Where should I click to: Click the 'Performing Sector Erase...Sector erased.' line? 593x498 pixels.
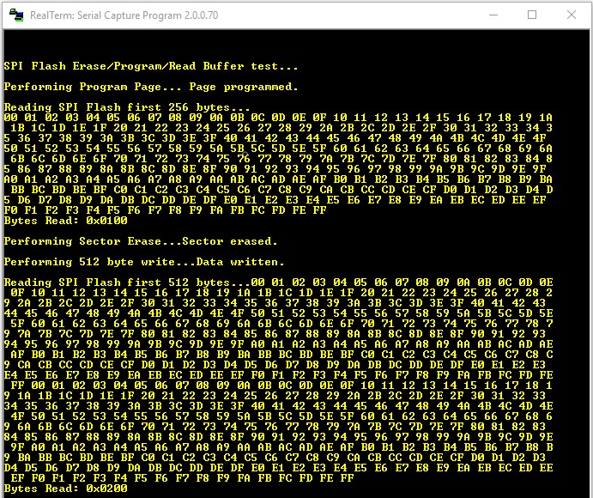141,241
